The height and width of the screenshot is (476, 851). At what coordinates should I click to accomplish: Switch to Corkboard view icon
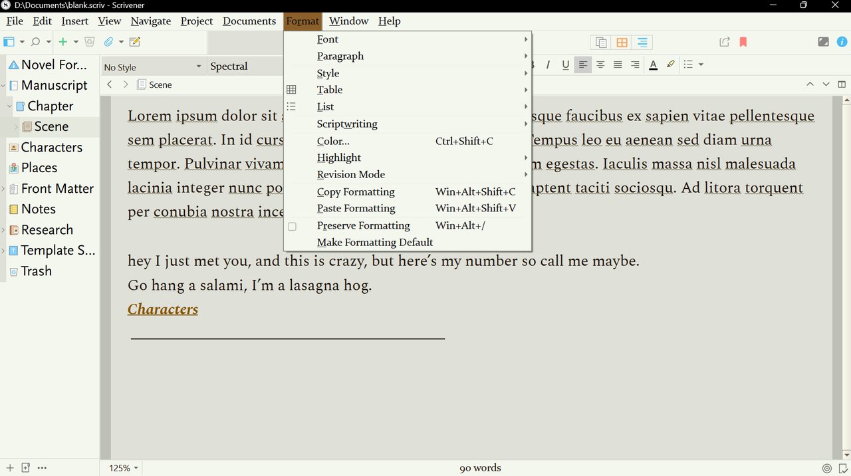tap(622, 43)
